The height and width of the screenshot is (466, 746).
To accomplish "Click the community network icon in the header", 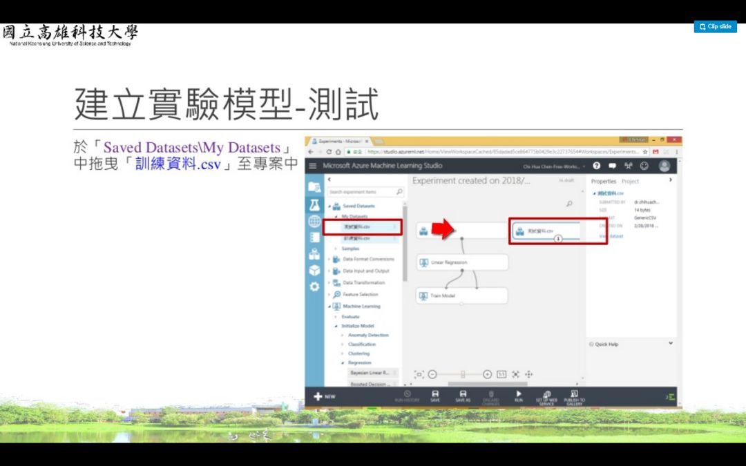I will pyautogui.click(x=628, y=166).
